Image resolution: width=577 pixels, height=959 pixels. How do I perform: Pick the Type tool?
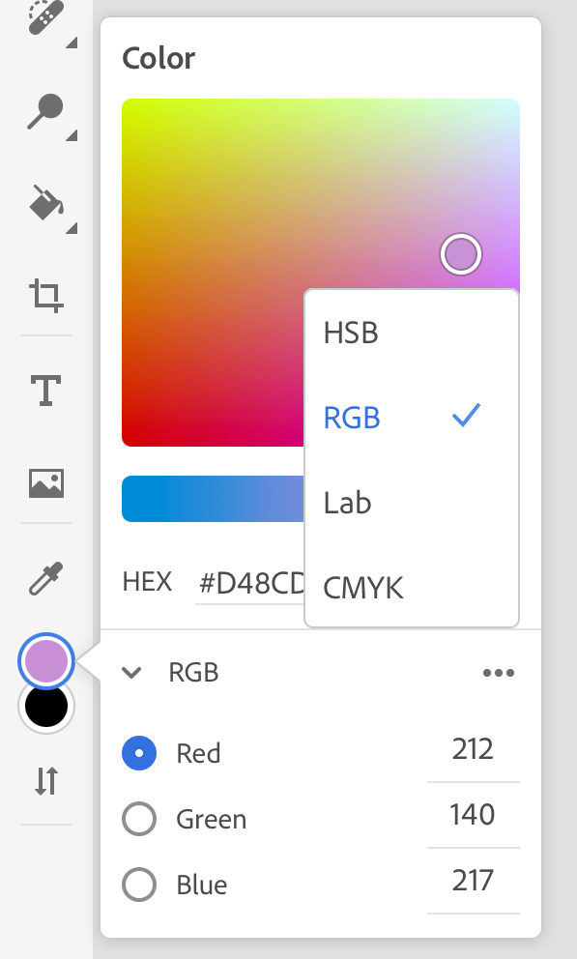(x=45, y=392)
